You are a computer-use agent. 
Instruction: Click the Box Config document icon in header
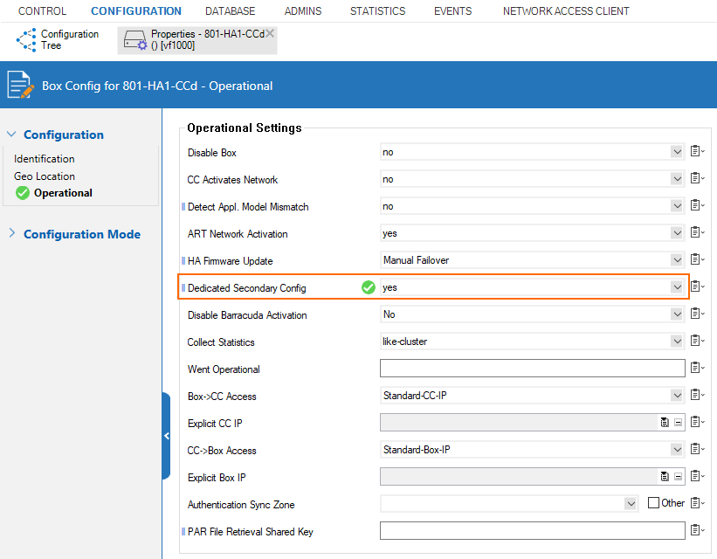coord(20,85)
